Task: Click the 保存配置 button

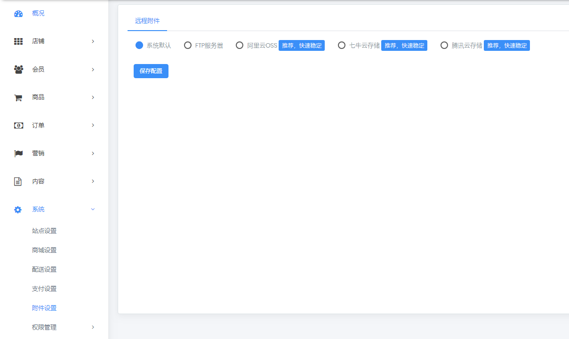Action: pos(151,71)
